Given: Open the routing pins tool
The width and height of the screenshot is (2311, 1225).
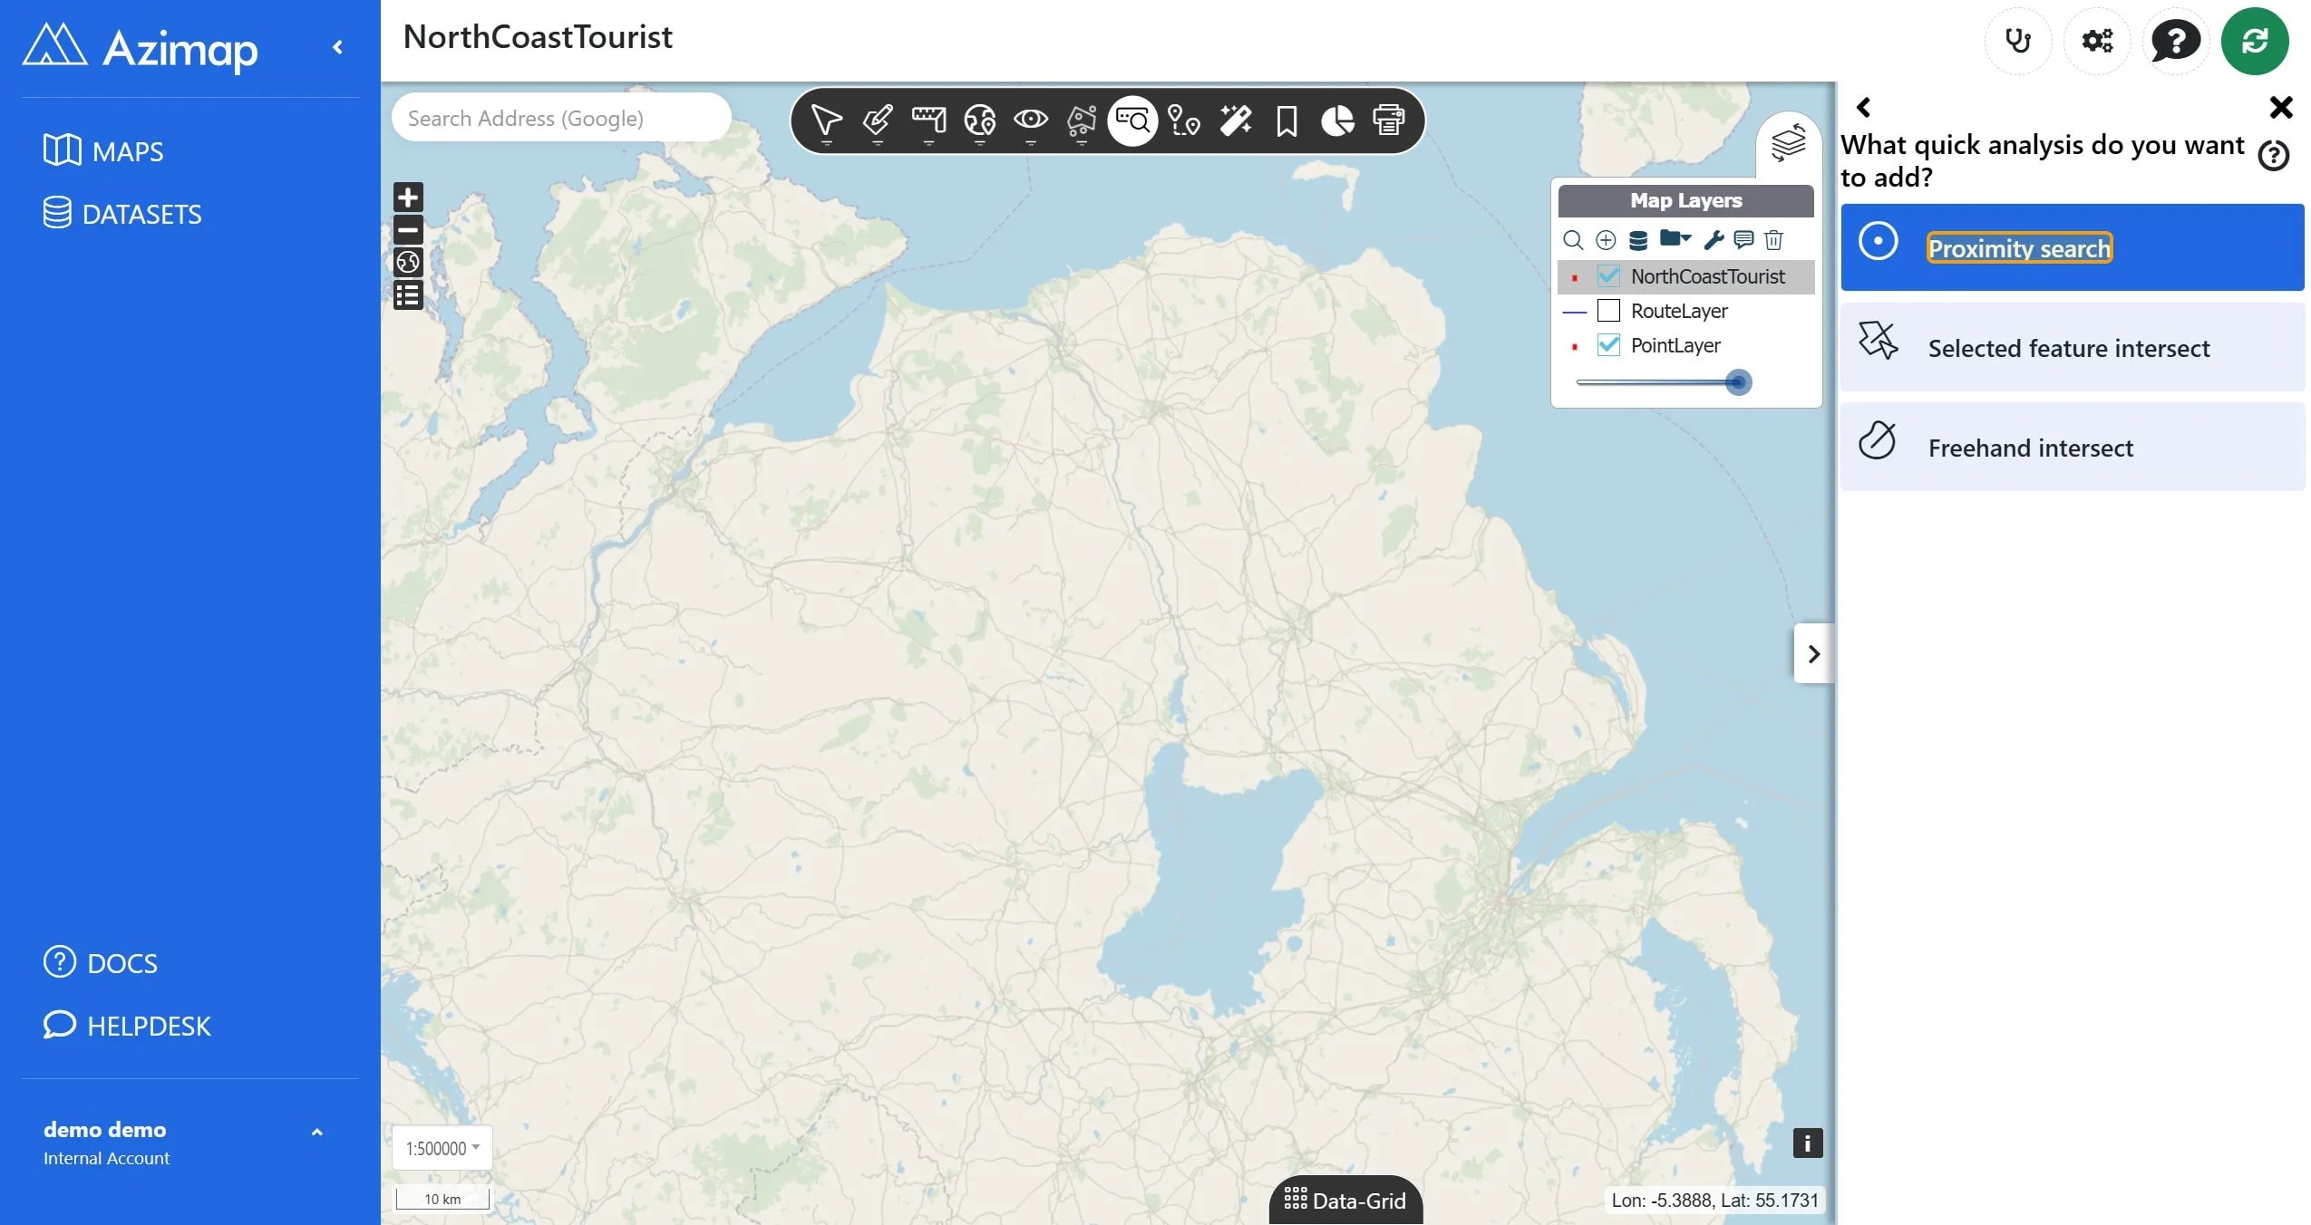Looking at the screenshot, I should tap(1184, 121).
